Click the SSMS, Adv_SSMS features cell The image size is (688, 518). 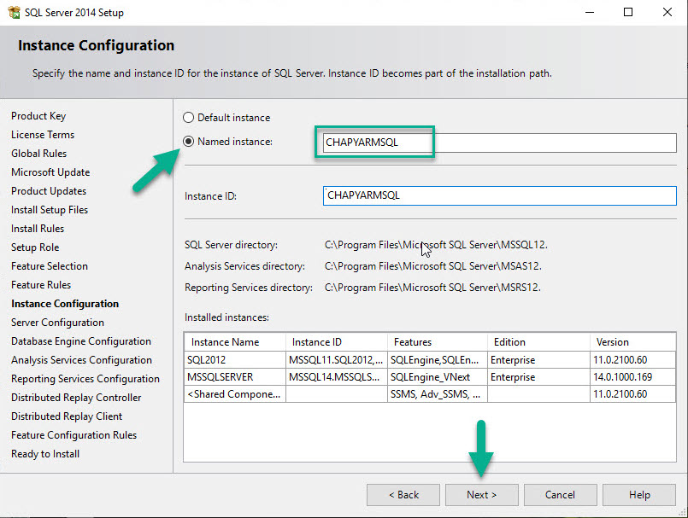[438, 394]
